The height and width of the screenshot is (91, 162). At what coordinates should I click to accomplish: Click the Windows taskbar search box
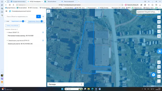click(74, 89)
